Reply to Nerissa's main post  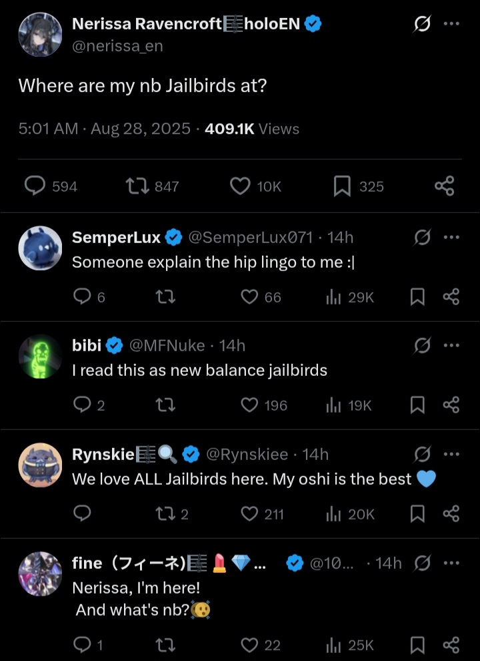point(35,186)
